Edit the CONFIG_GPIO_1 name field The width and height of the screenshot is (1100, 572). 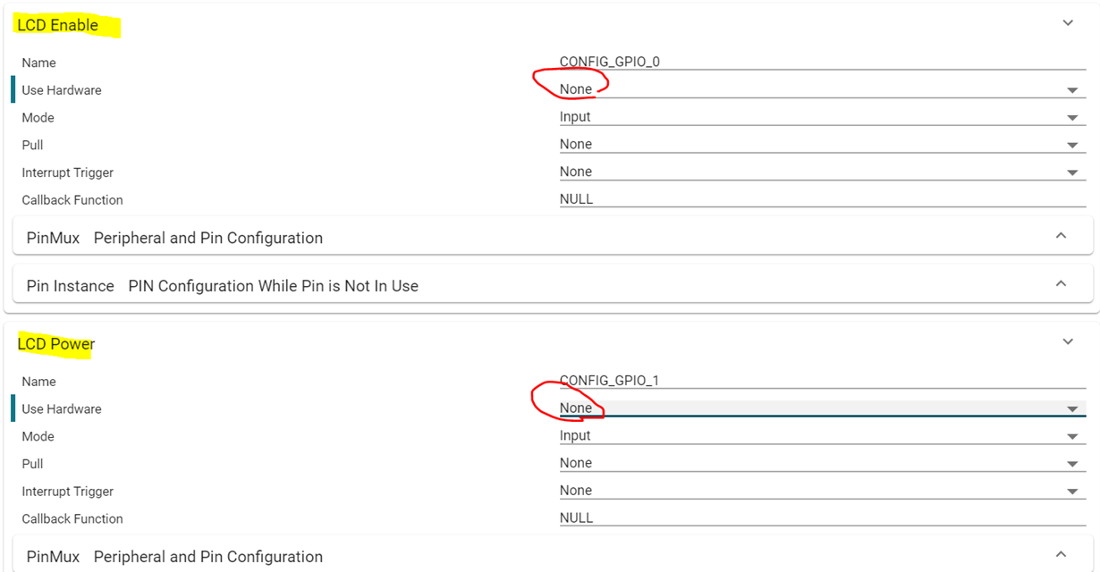click(x=823, y=381)
